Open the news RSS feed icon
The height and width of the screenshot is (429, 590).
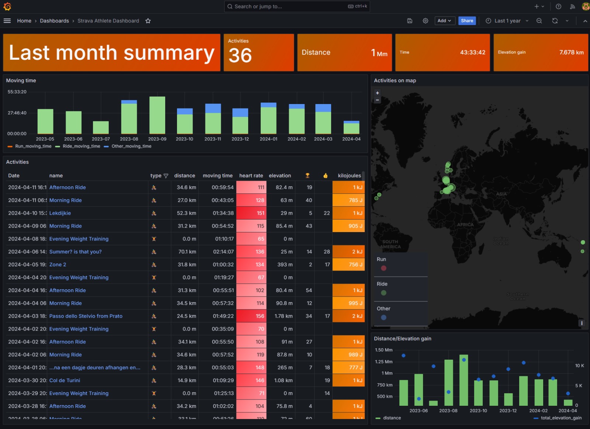point(572,6)
